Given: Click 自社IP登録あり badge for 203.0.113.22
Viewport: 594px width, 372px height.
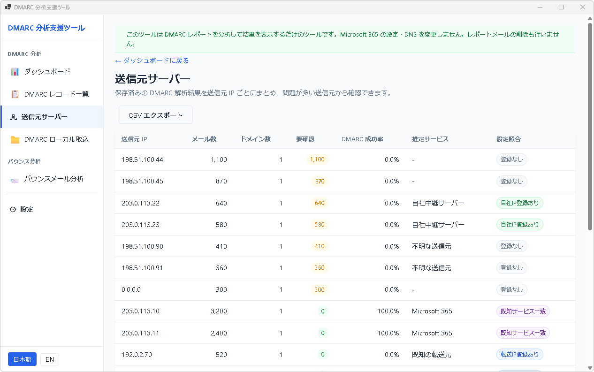Looking at the screenshot, I should point(520,203).
